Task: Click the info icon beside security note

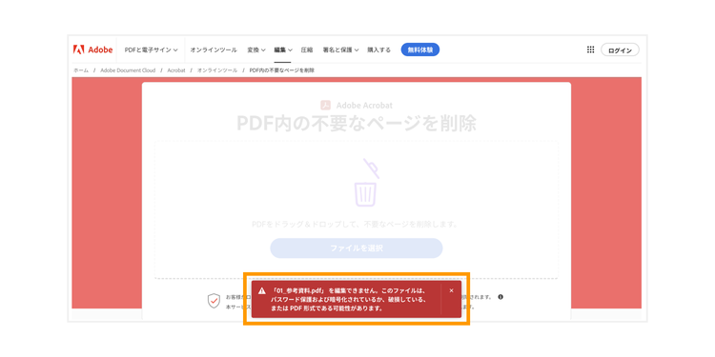Action: tap(500, 297)
